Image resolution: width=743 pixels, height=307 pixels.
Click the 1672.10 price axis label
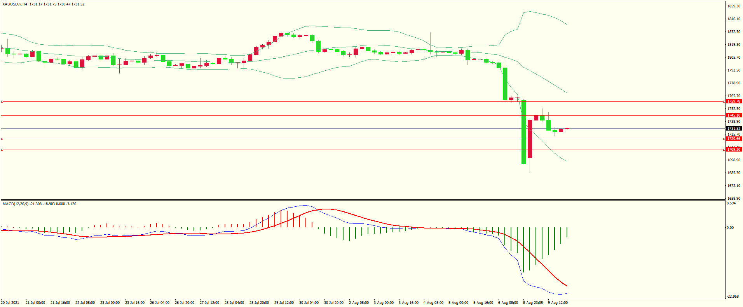coord(734,186)
